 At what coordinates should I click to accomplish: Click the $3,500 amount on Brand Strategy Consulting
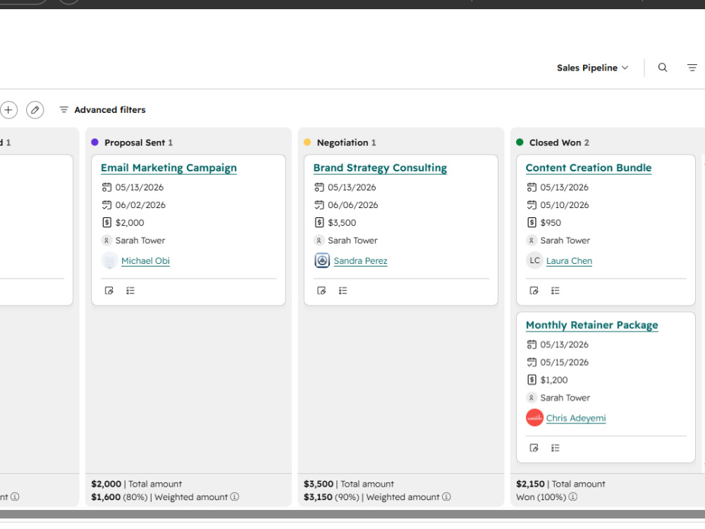pos(342,223)
